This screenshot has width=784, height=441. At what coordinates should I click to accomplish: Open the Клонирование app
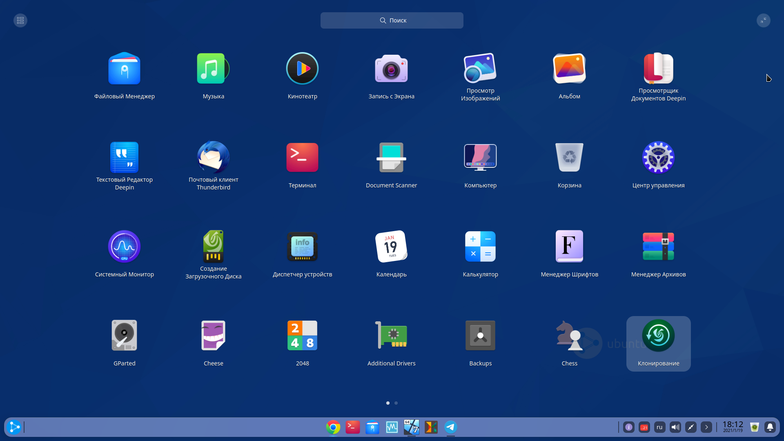point(658,336)
